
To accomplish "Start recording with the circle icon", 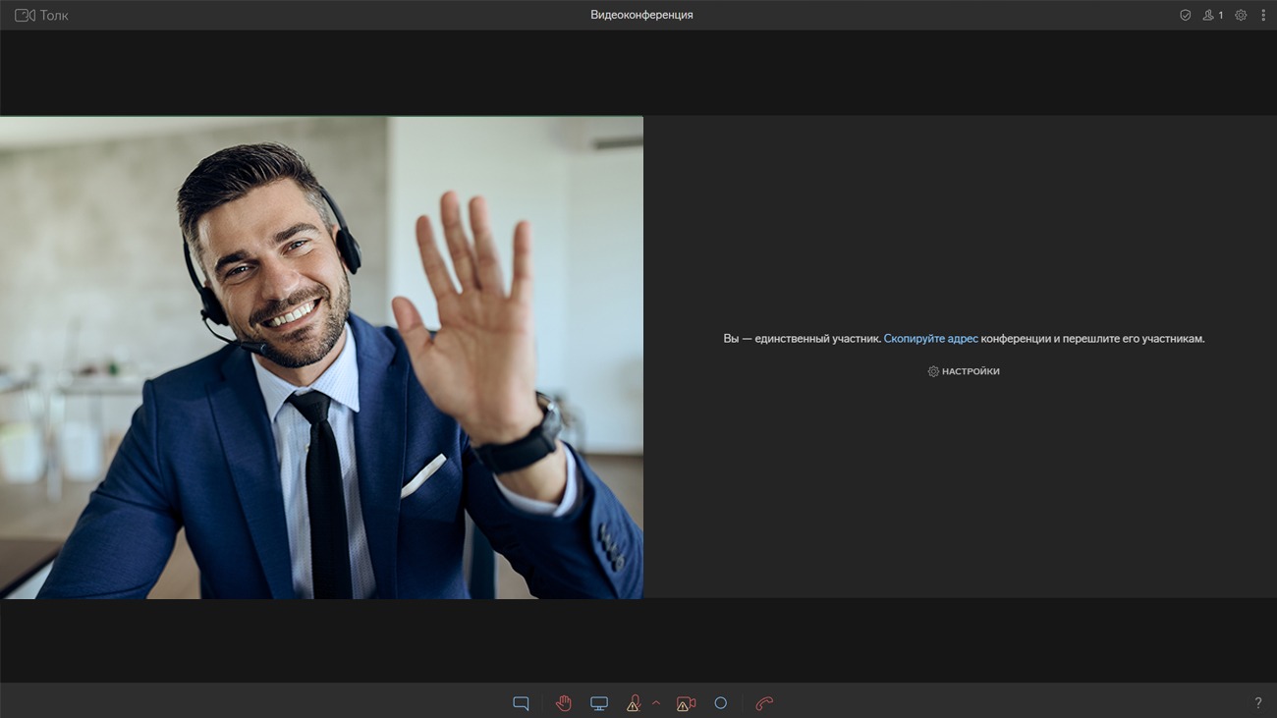I will click(720, 703).
